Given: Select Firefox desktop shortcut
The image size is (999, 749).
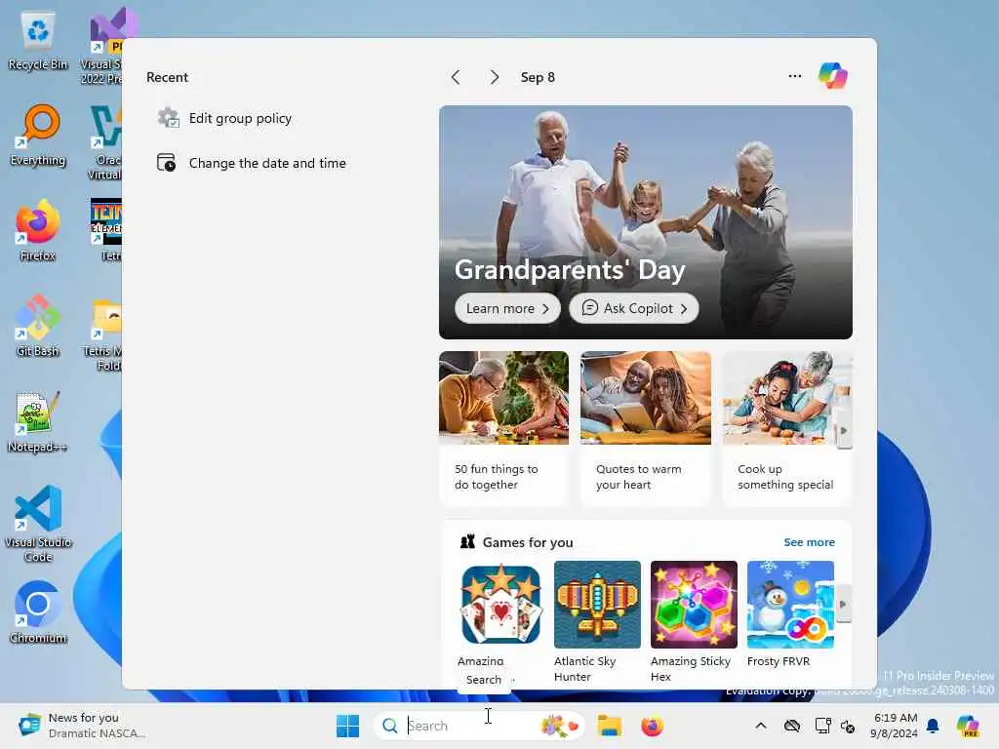Looking at the screenshot, I should point(38,230).
